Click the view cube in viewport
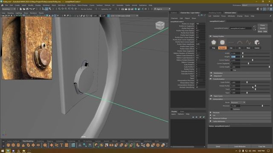The image size is (273, 153). point(160,25)
